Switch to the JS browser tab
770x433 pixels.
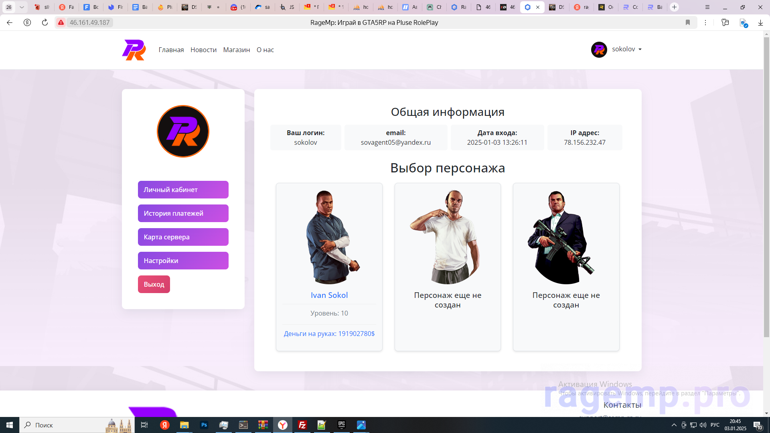click(288, 7)
